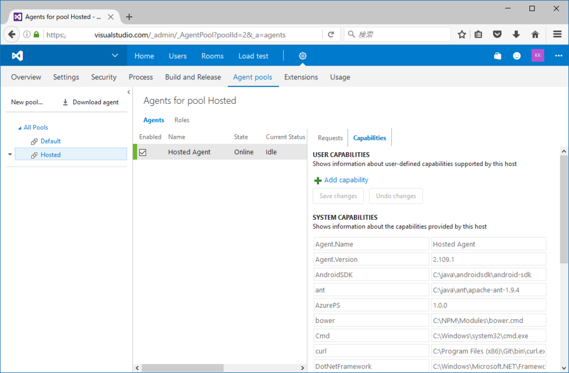Image resolution: width=569 pixels, height=373 pixels.
Task: Open the Load test navigation item
Action: [253, 56]
